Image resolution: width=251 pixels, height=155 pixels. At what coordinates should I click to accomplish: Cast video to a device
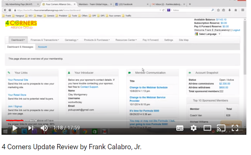pyautogui.click(x=221, y=128)
